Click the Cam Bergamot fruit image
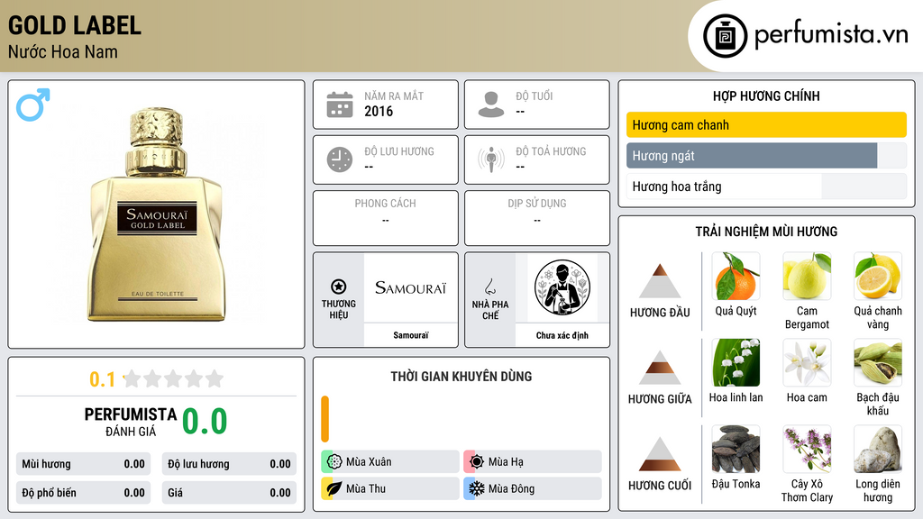923x519 pixels. pyautogui.click(x=807, y=276)
